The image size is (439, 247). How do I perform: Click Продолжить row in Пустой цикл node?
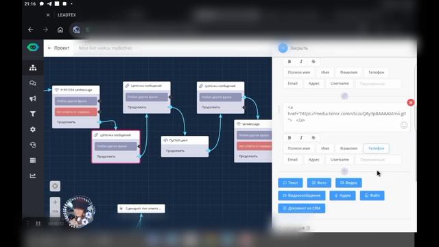[x=185, y=151]
